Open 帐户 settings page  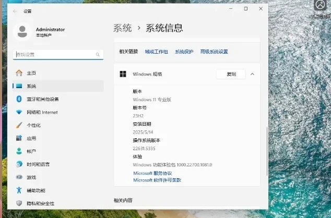click(58, 151)
